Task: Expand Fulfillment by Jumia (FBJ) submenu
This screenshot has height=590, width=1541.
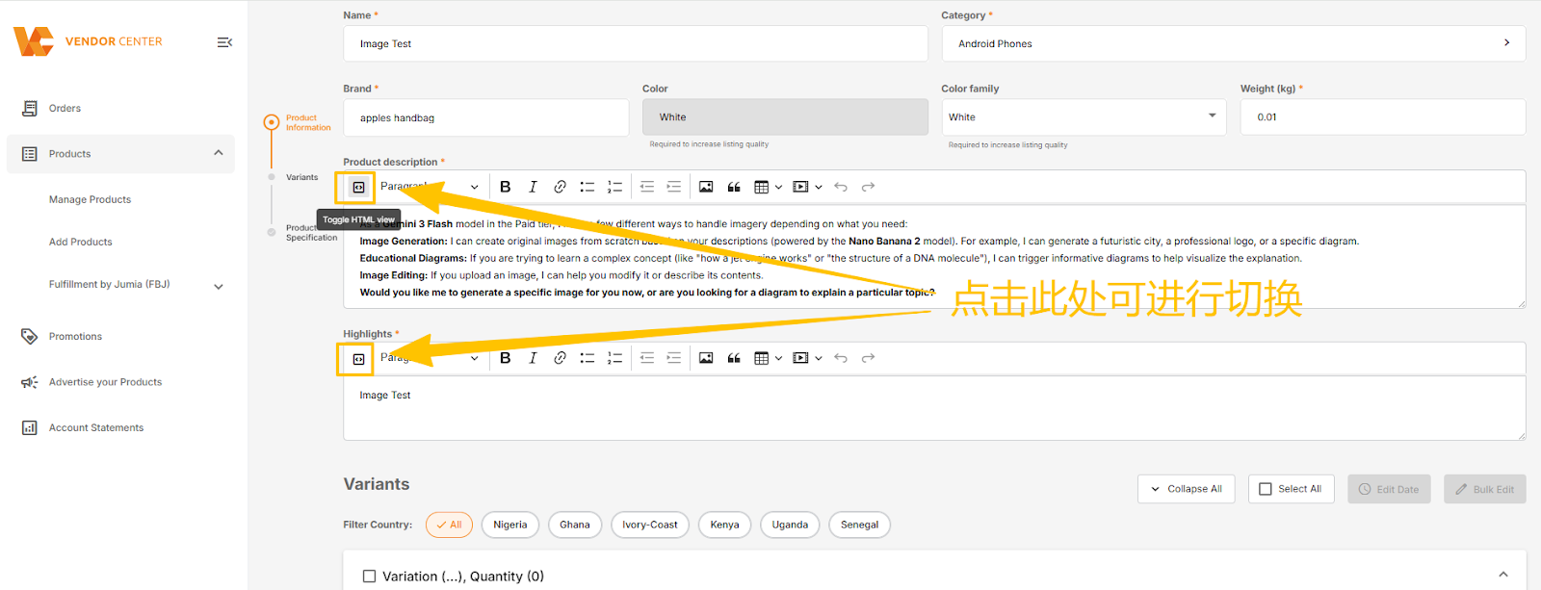Action: (x=219, y=286)
